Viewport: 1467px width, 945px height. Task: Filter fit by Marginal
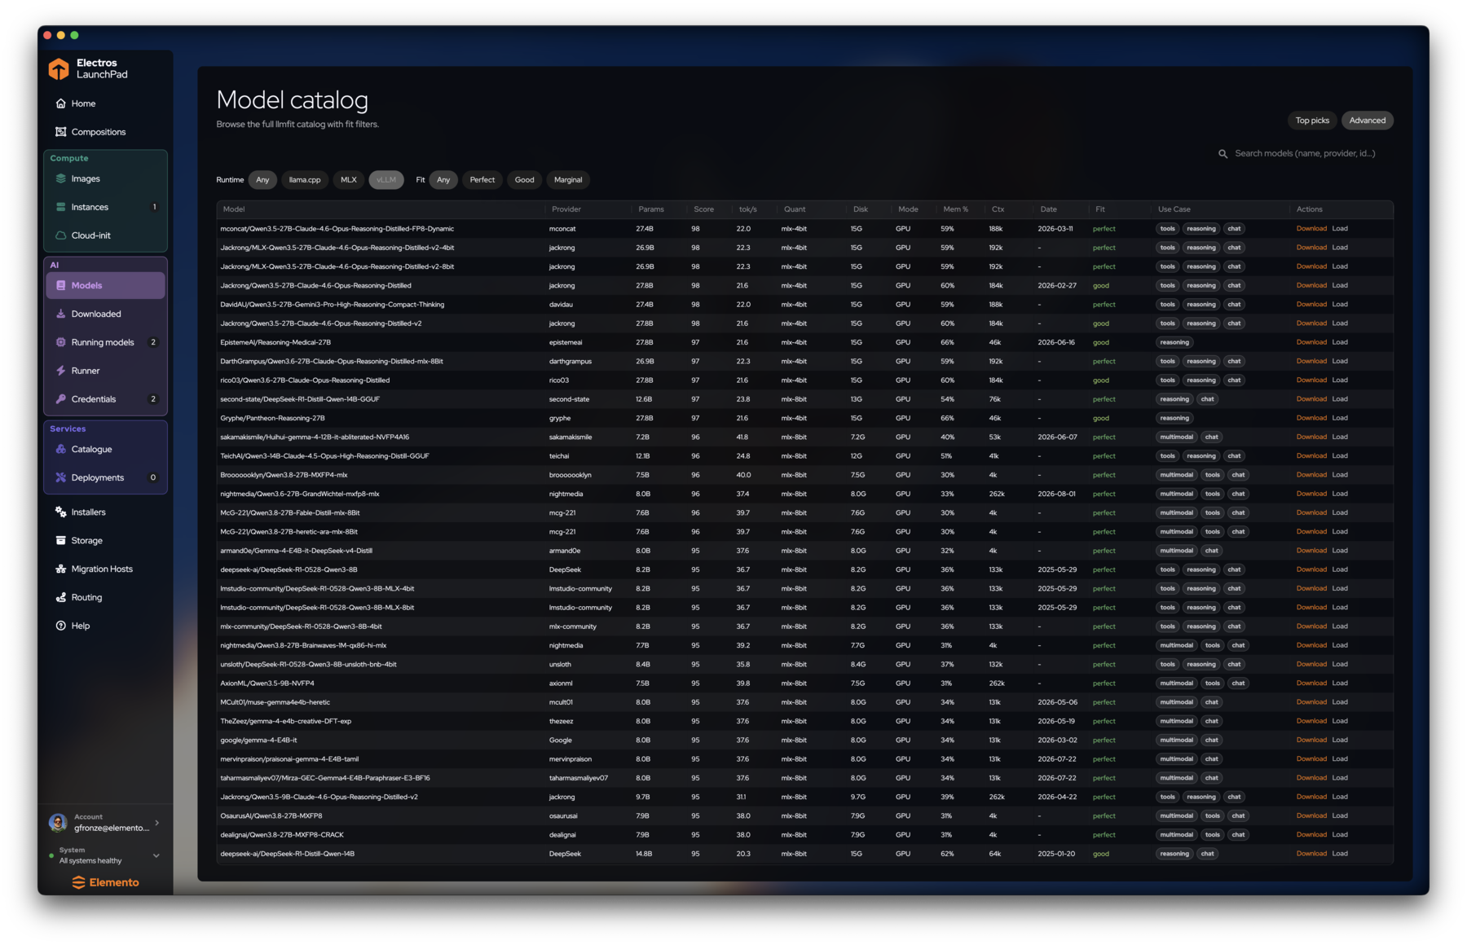[568, 180]
